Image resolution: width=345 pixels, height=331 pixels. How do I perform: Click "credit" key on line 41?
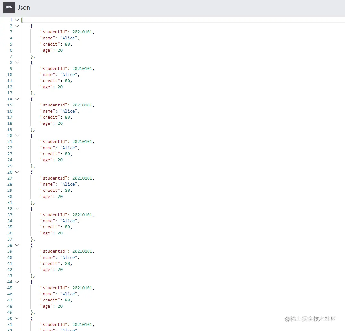point(50,263)
